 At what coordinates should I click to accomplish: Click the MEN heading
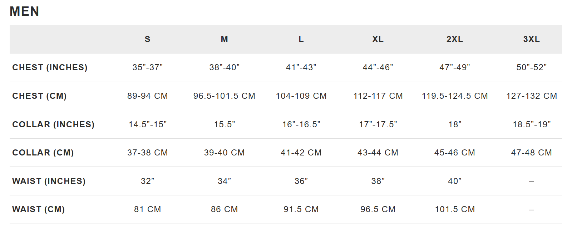pos(24,11)
